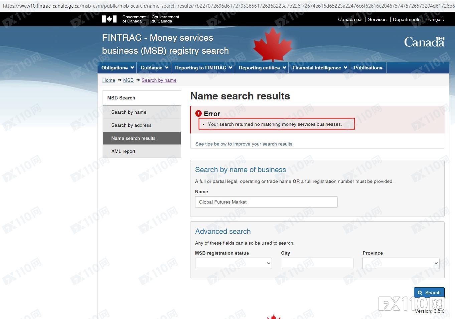Click the City input field
The height and width of the screenshot is (319, 455).
click(317, 263)
